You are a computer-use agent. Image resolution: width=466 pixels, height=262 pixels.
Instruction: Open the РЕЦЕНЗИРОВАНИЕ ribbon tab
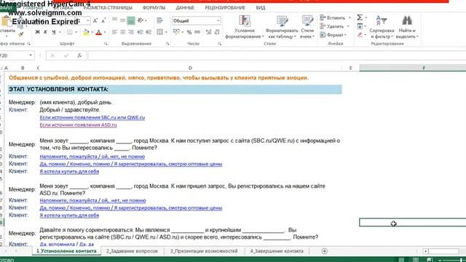[225, 8]
